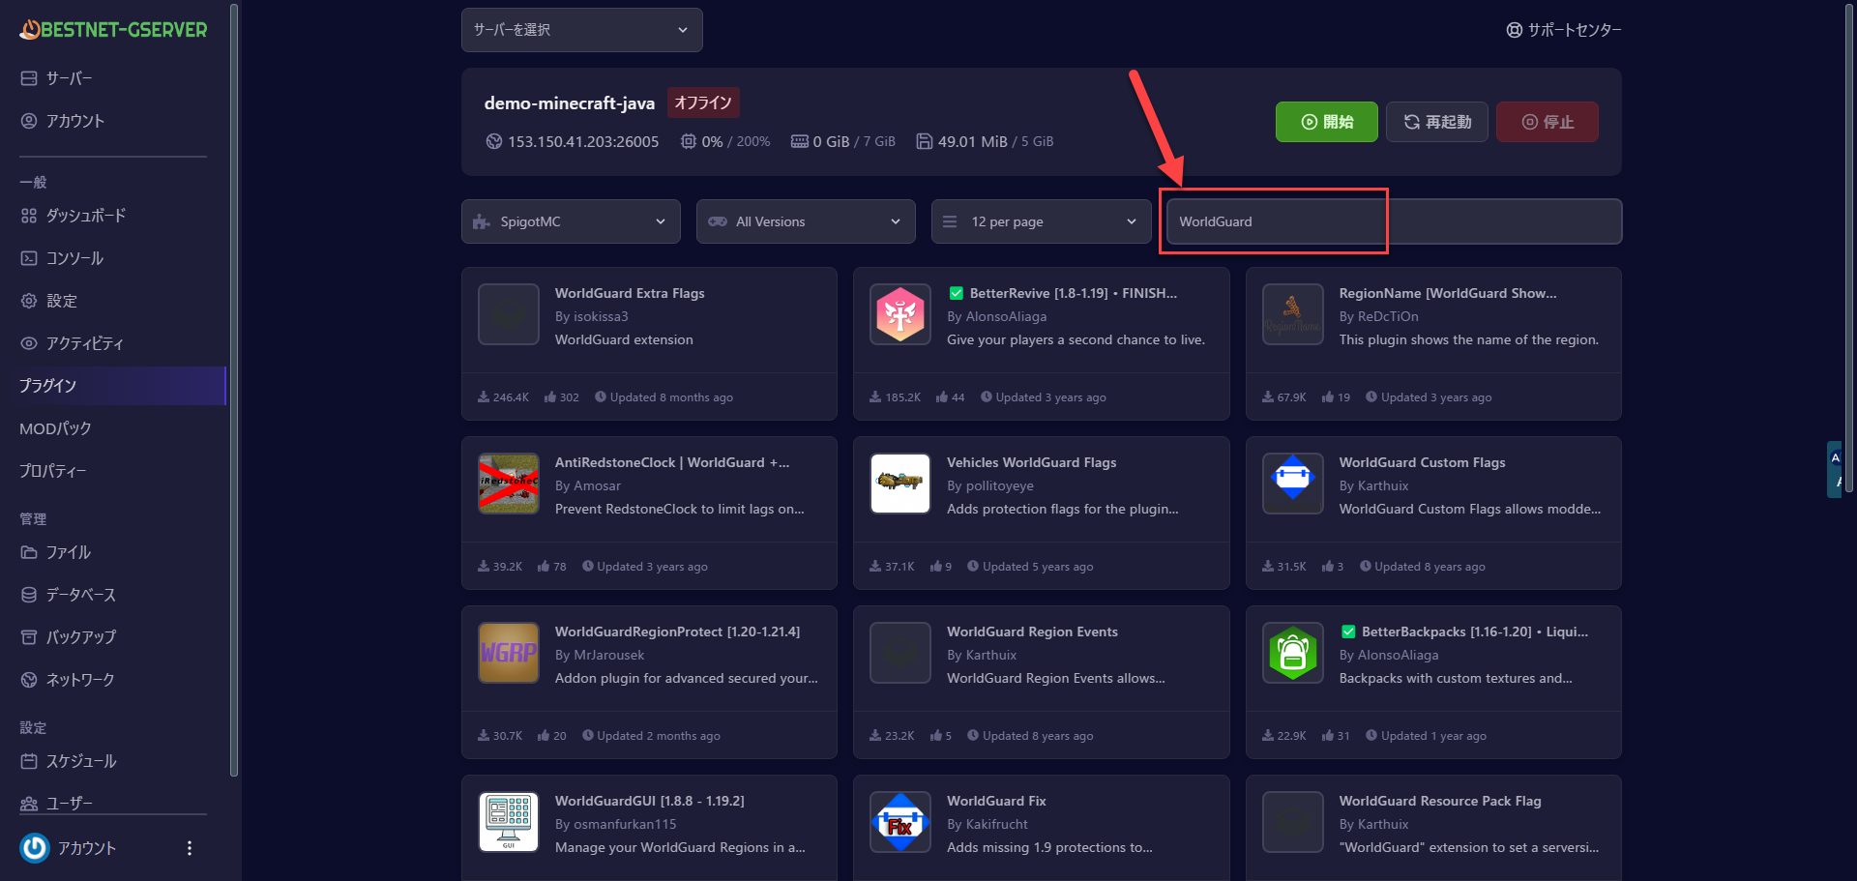Screen dimensions: 1857x881
Task: Open the WorldGuard Resource Pack Flag plugin
Action: click(1440, 801)
